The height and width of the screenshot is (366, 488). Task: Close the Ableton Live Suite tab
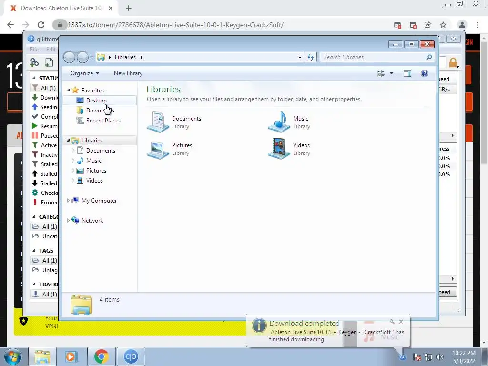pos(111,8)
